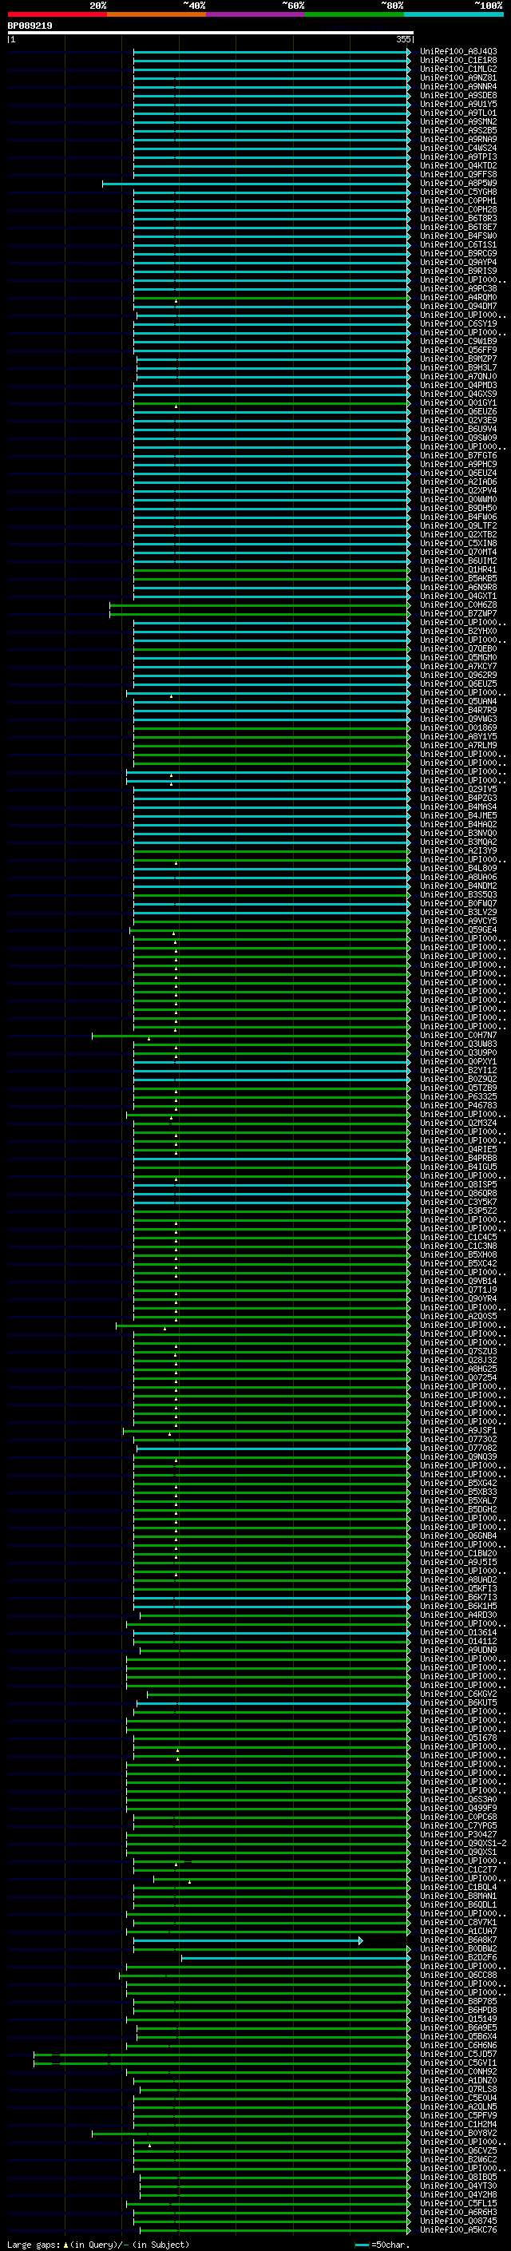Select the UniRef100_C5YGH8 hit name
The width and height of the screenshot is (511, 2251).
click(x=458, y=192)
